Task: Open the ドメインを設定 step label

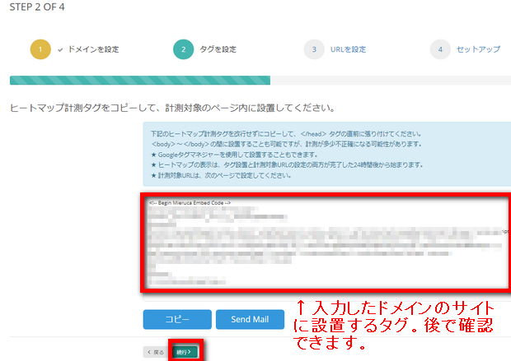Action: click(x=93, y=49)
